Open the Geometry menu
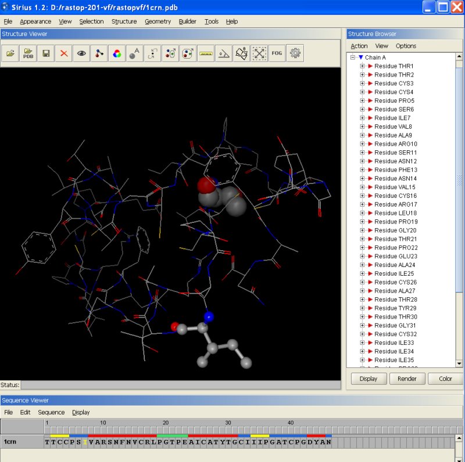This screenshot has height=462, width=465. (158, 21)
